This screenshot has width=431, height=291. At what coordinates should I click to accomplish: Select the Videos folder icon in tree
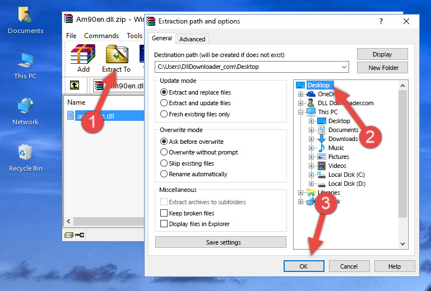coord(321,166)
